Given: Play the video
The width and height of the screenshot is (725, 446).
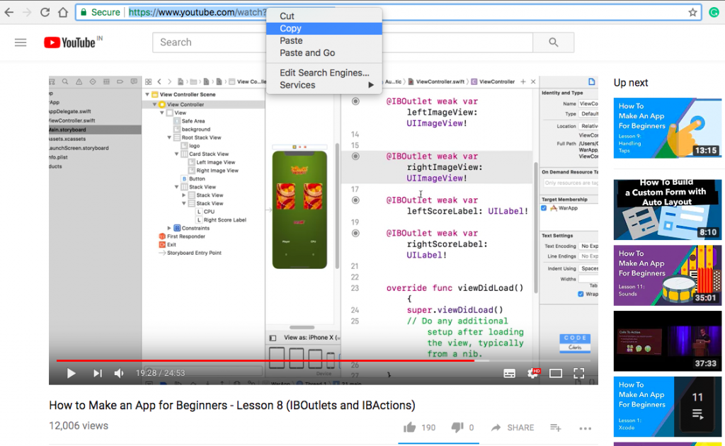Looking at the screenshot, I should [x=71, y=373].
